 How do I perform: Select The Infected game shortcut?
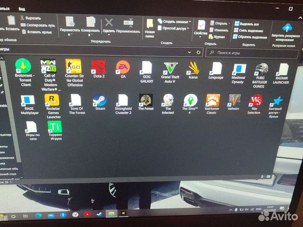click(168, 104)
